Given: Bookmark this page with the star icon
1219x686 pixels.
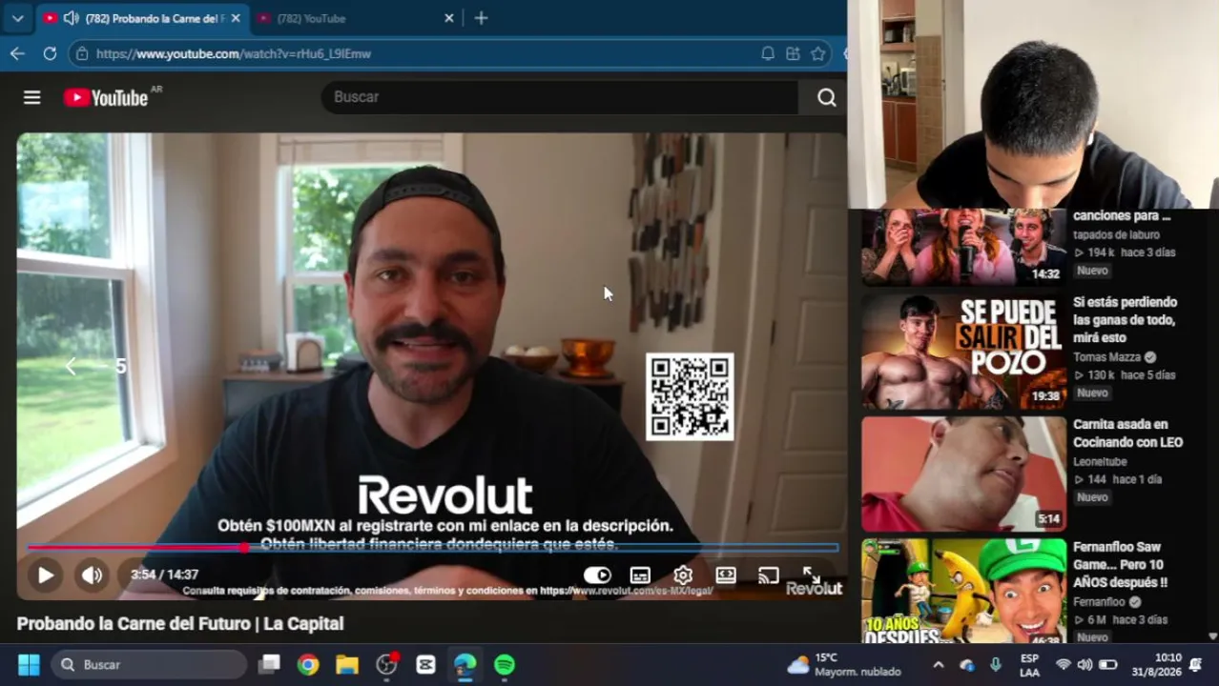Looking at the screenshot, I should (818, 53).
